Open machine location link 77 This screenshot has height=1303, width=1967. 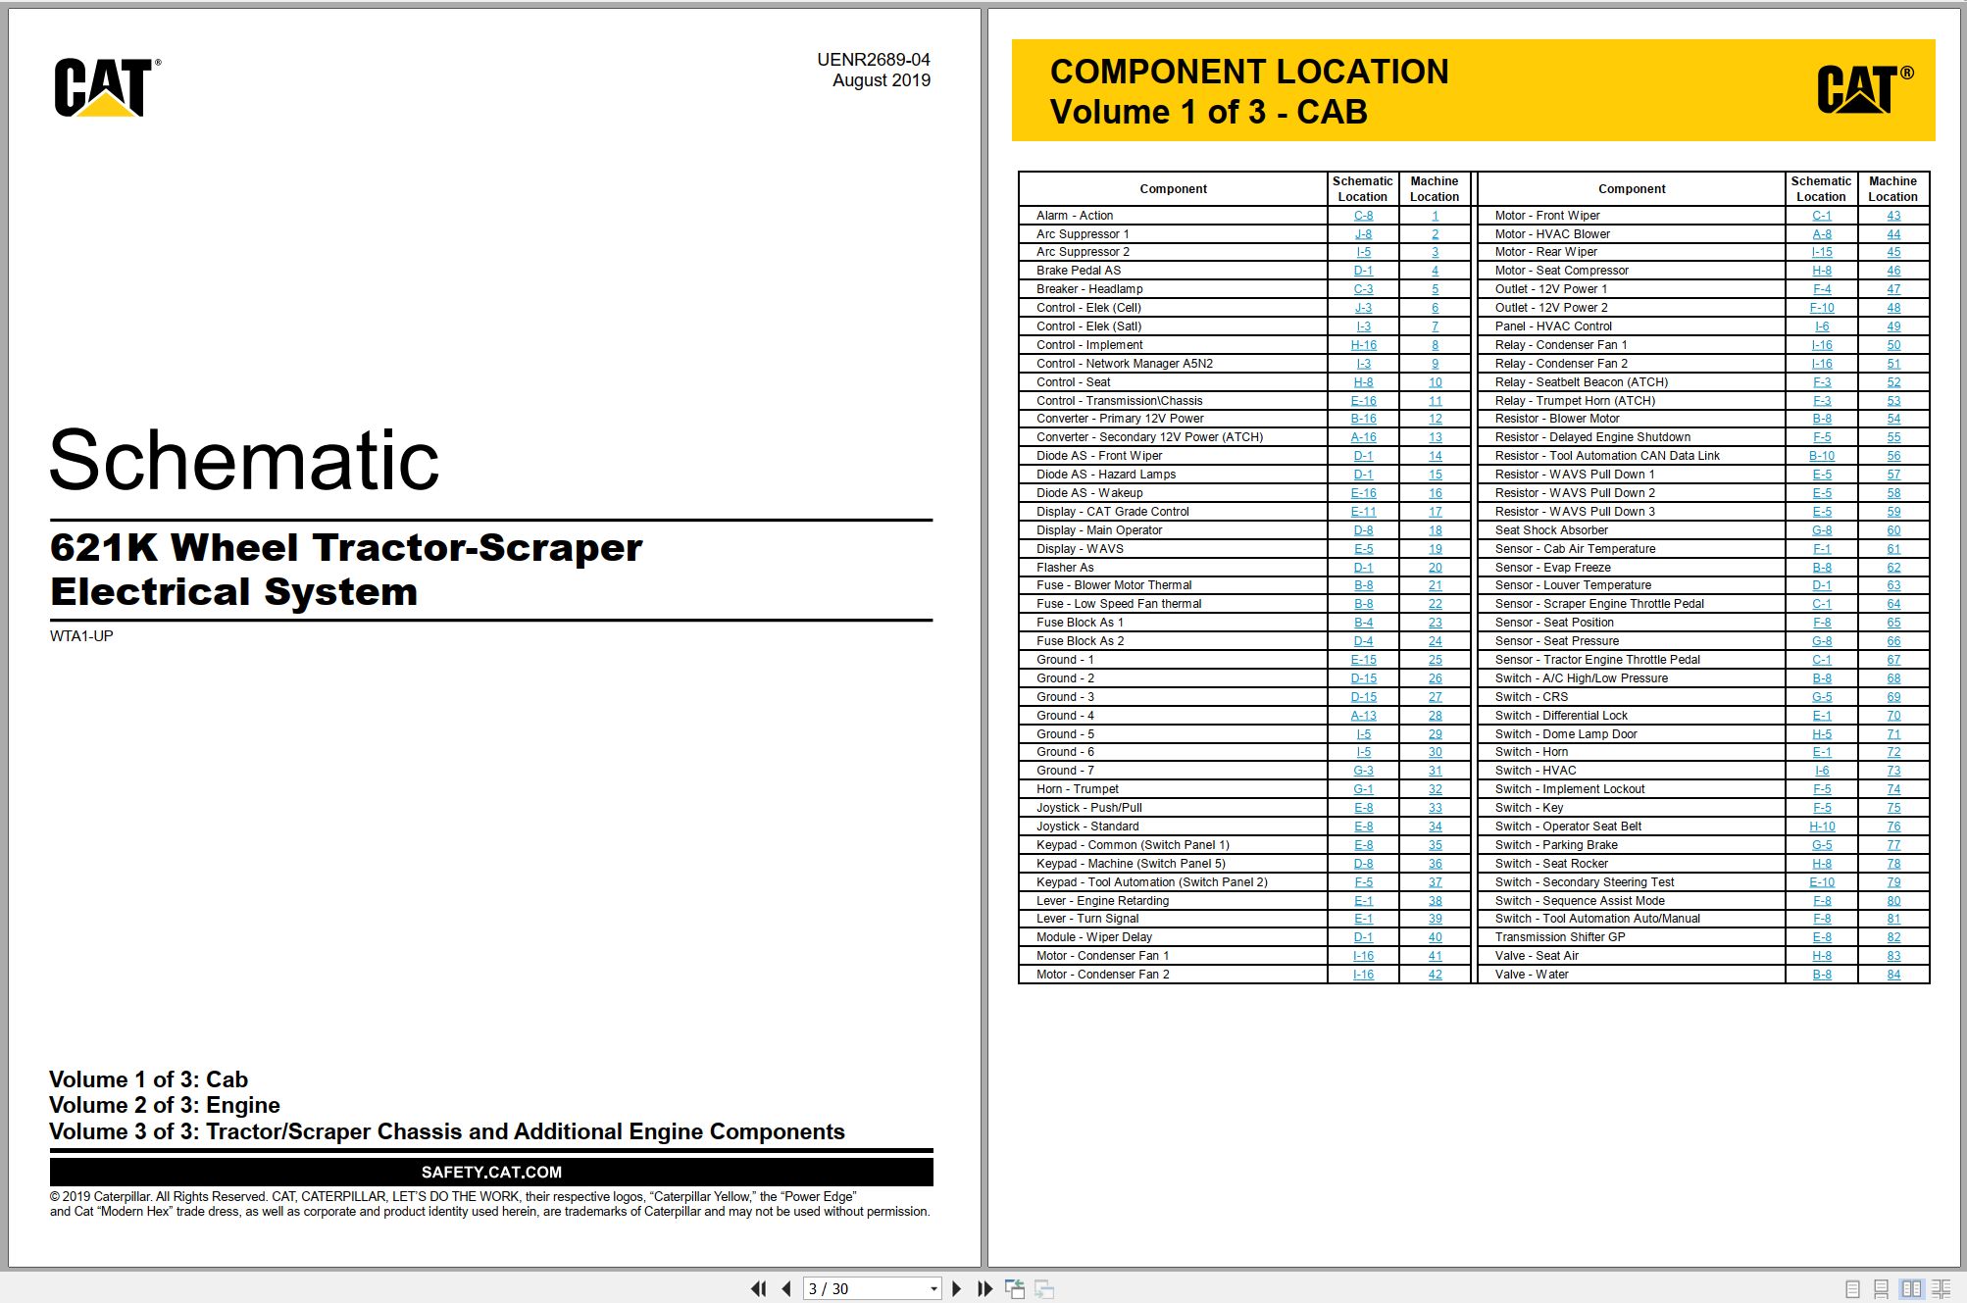point(1893,845)
